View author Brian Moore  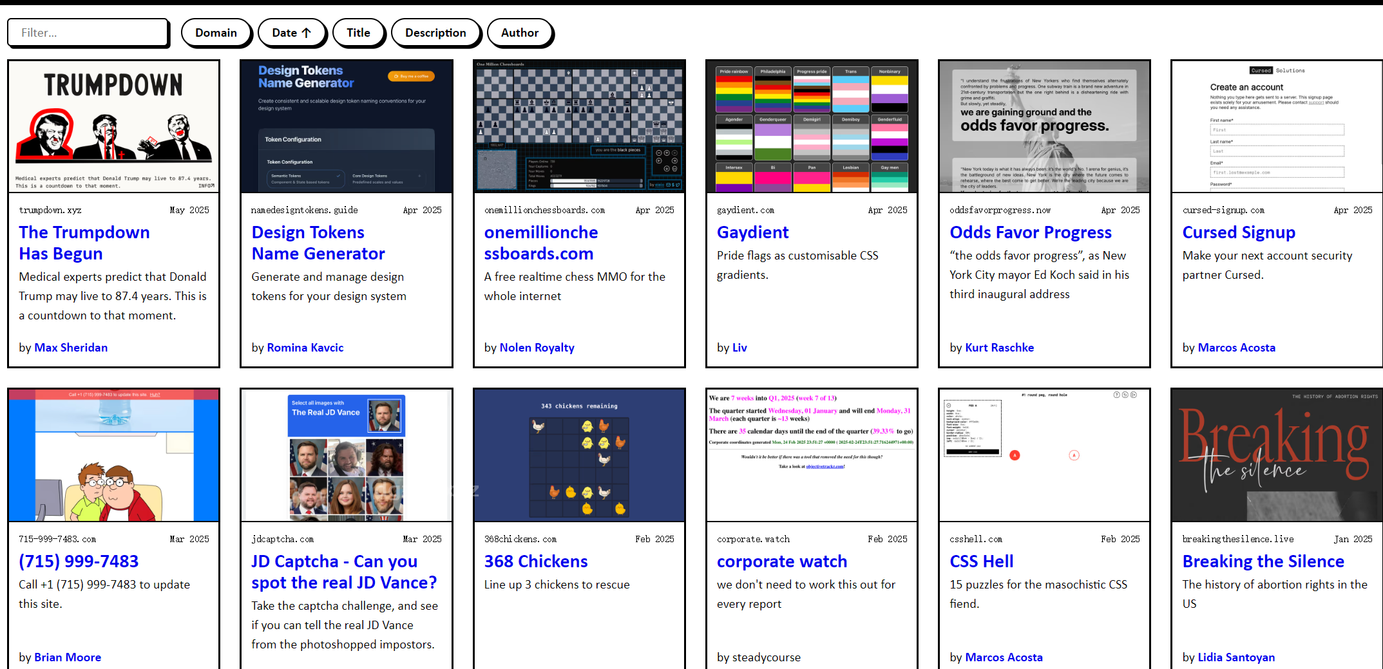(x=68, y=657)
